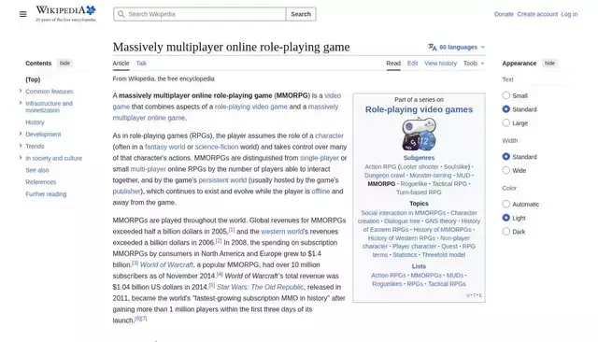Select Dark color option
This screenshot has height=342, width=598.
point(506,232)
